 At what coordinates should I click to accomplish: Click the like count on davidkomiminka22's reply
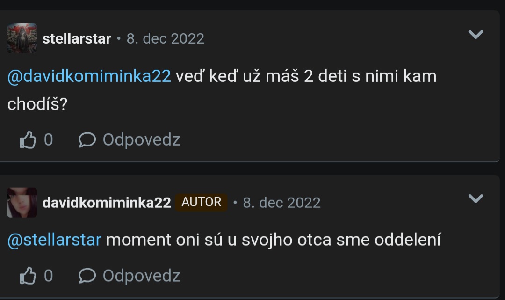[x=49, y=276]
